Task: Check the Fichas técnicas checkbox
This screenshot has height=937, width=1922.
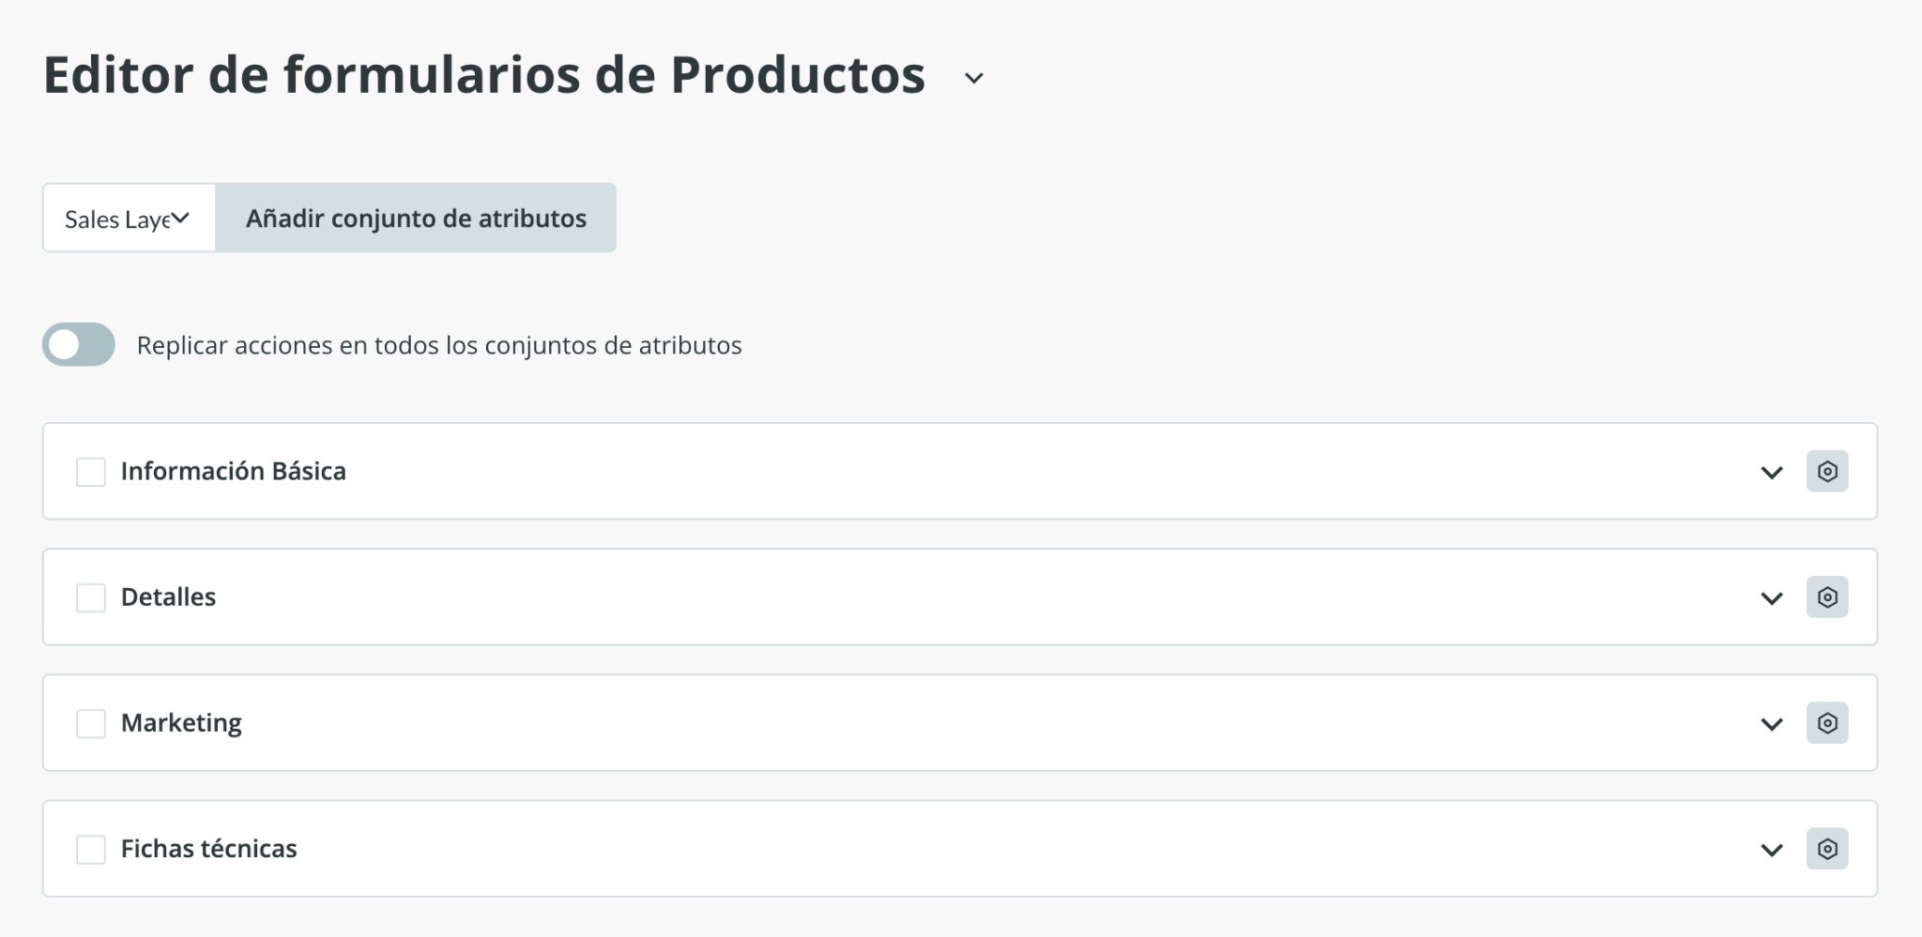Action: (91, 849)
